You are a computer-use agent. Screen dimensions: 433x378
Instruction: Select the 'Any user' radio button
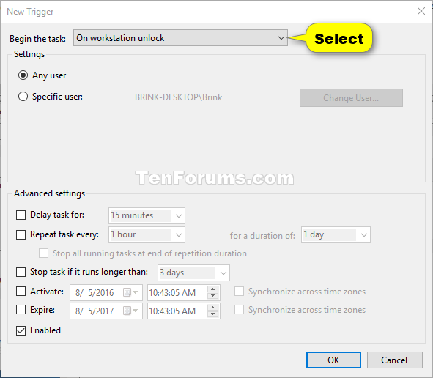pyautogui.click(x=23, y=75)
